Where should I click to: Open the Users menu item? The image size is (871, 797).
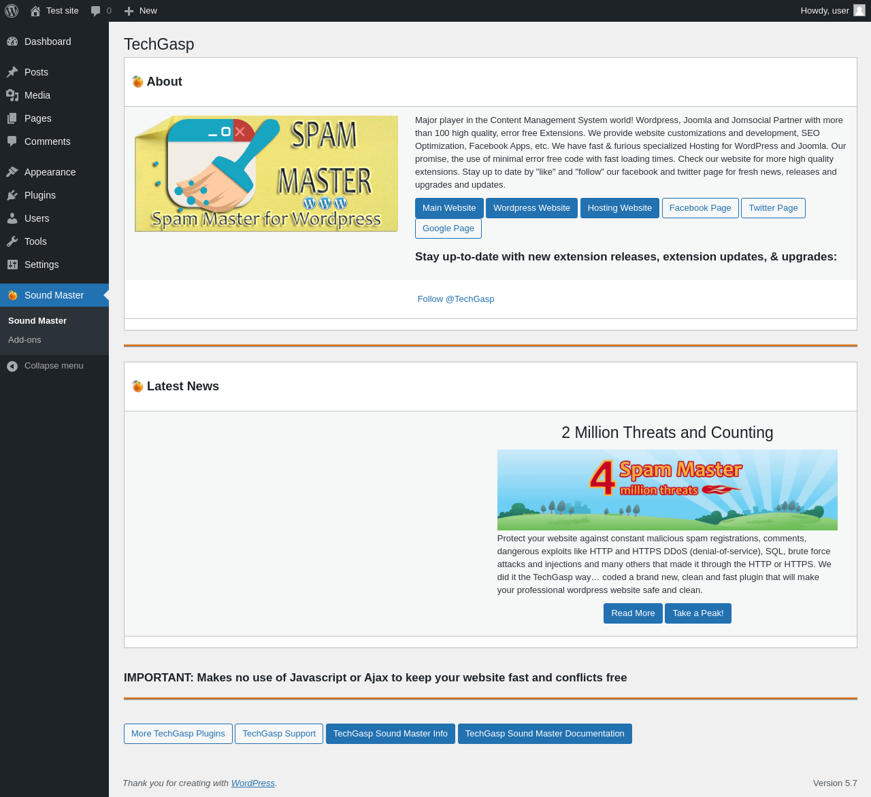[x=54, y=218]
